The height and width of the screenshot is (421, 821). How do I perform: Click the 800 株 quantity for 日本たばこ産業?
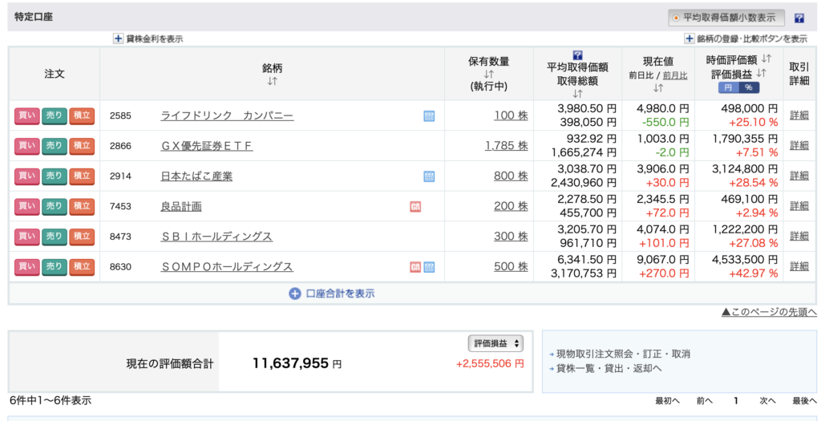point(511,176)
